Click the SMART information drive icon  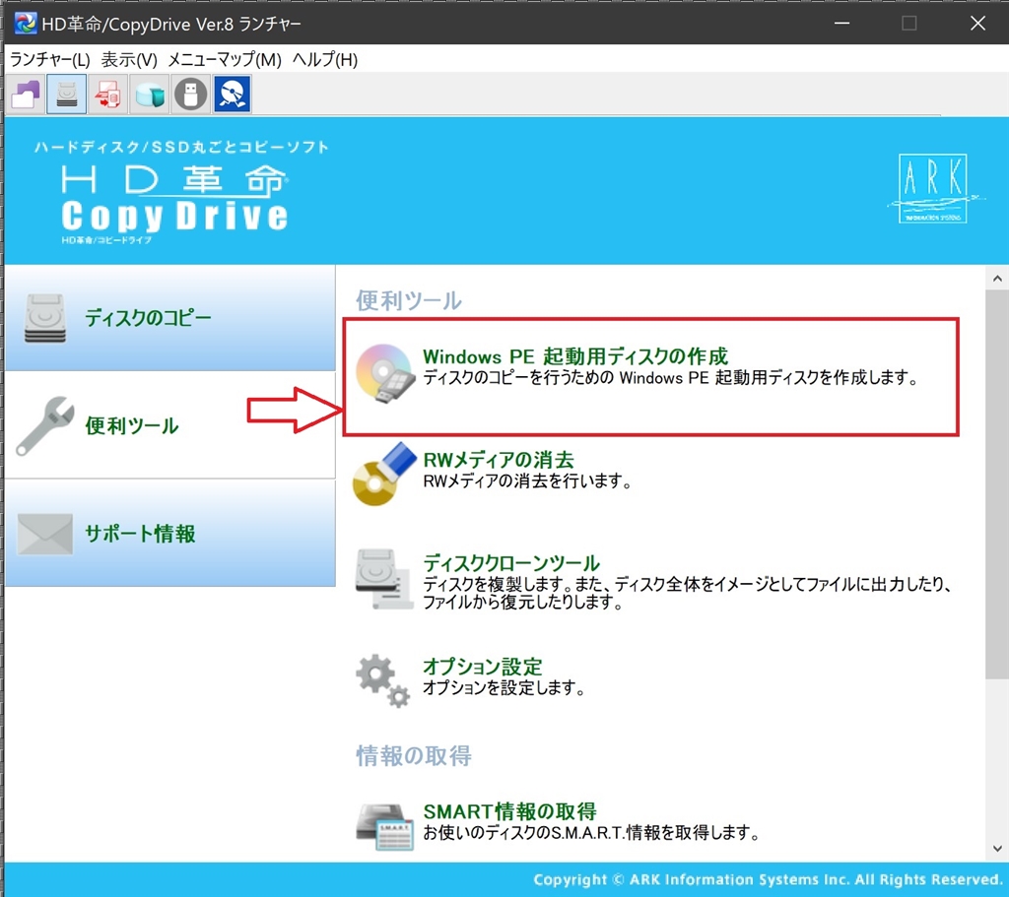(384, 827)
